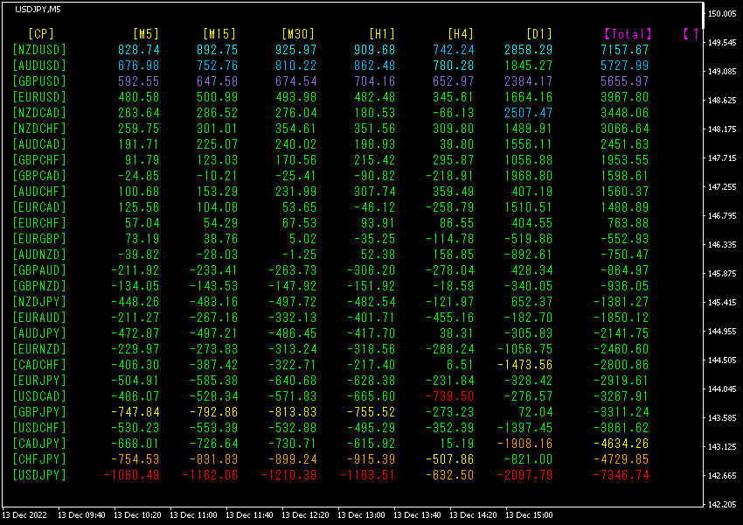Click the USDJPY,M5 chart title
Screen dimensions: 743x525
tap(38, 10)
